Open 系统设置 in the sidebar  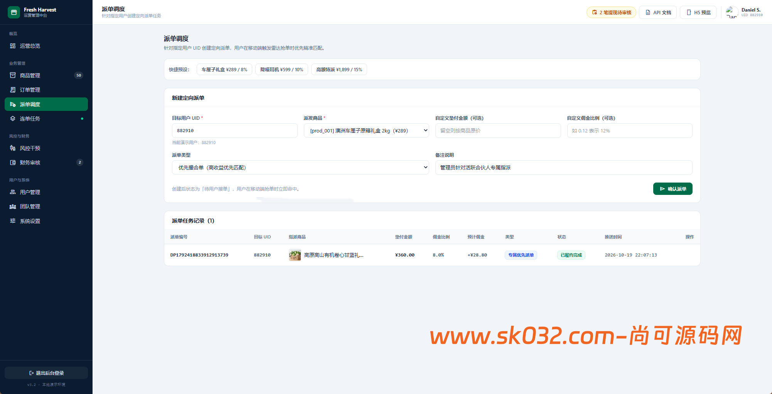pos(46,221)
